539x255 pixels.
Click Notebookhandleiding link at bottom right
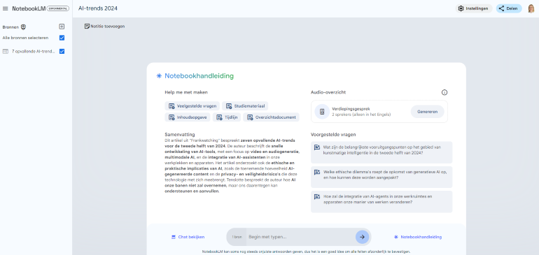pos(418,237)
